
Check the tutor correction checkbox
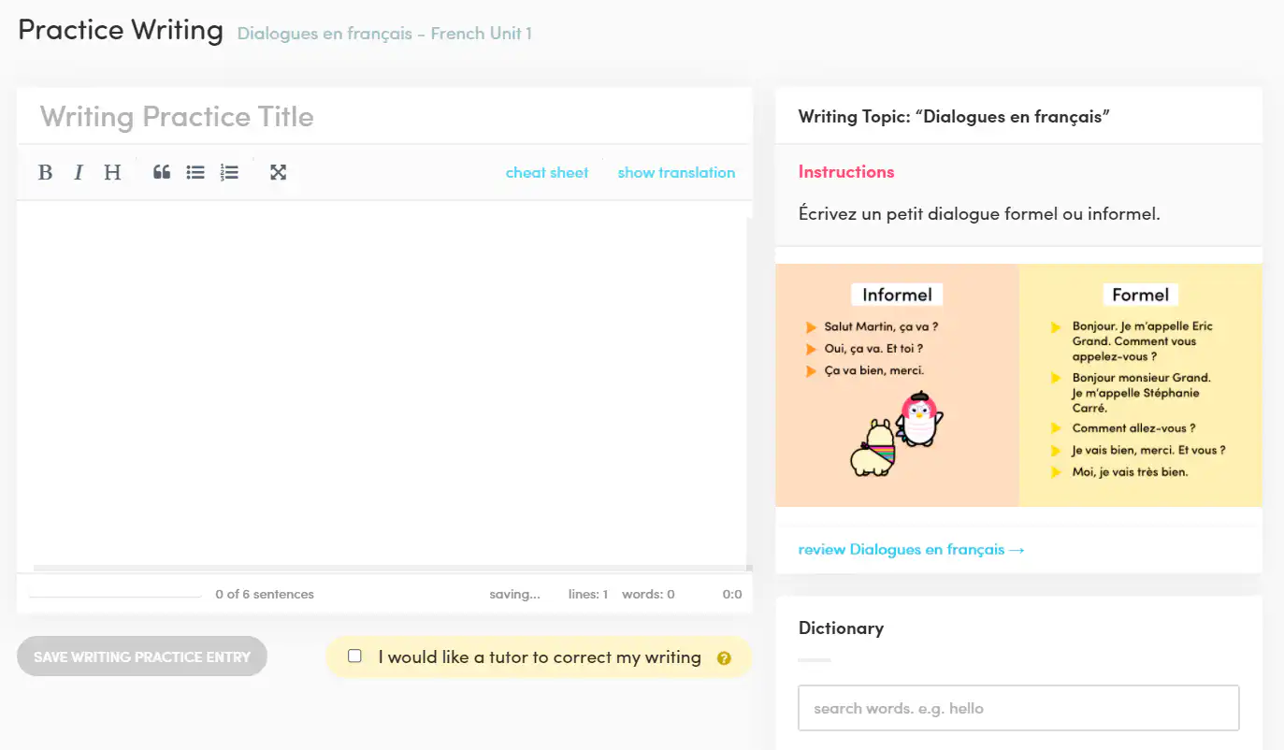(354, 656)
